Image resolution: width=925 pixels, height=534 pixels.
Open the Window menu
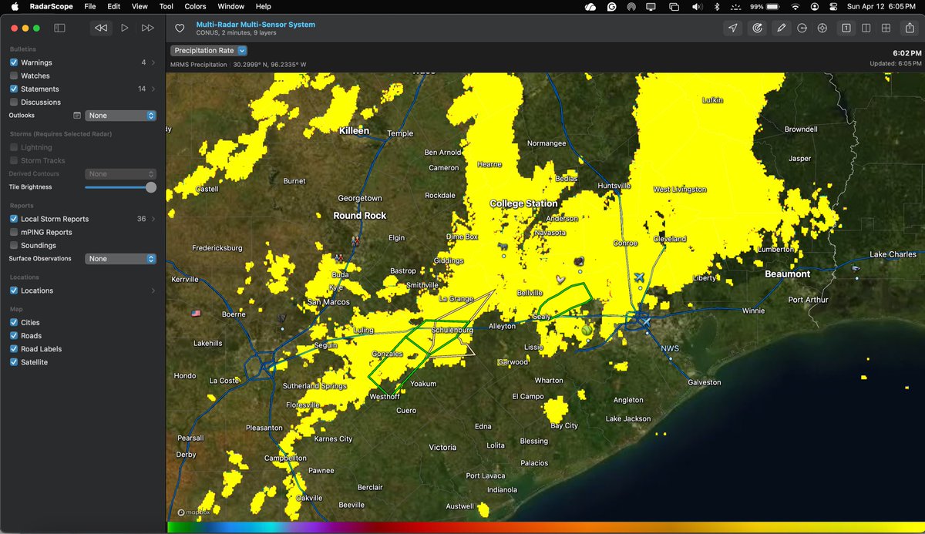click(x=231, y=6)
